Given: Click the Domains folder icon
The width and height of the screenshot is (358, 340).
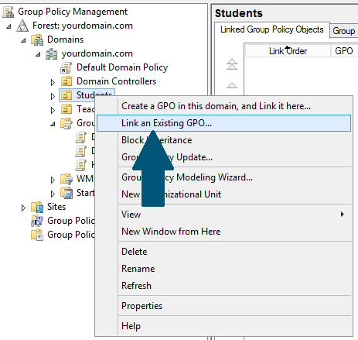Looking at the screenshot, I should point(37,39).
